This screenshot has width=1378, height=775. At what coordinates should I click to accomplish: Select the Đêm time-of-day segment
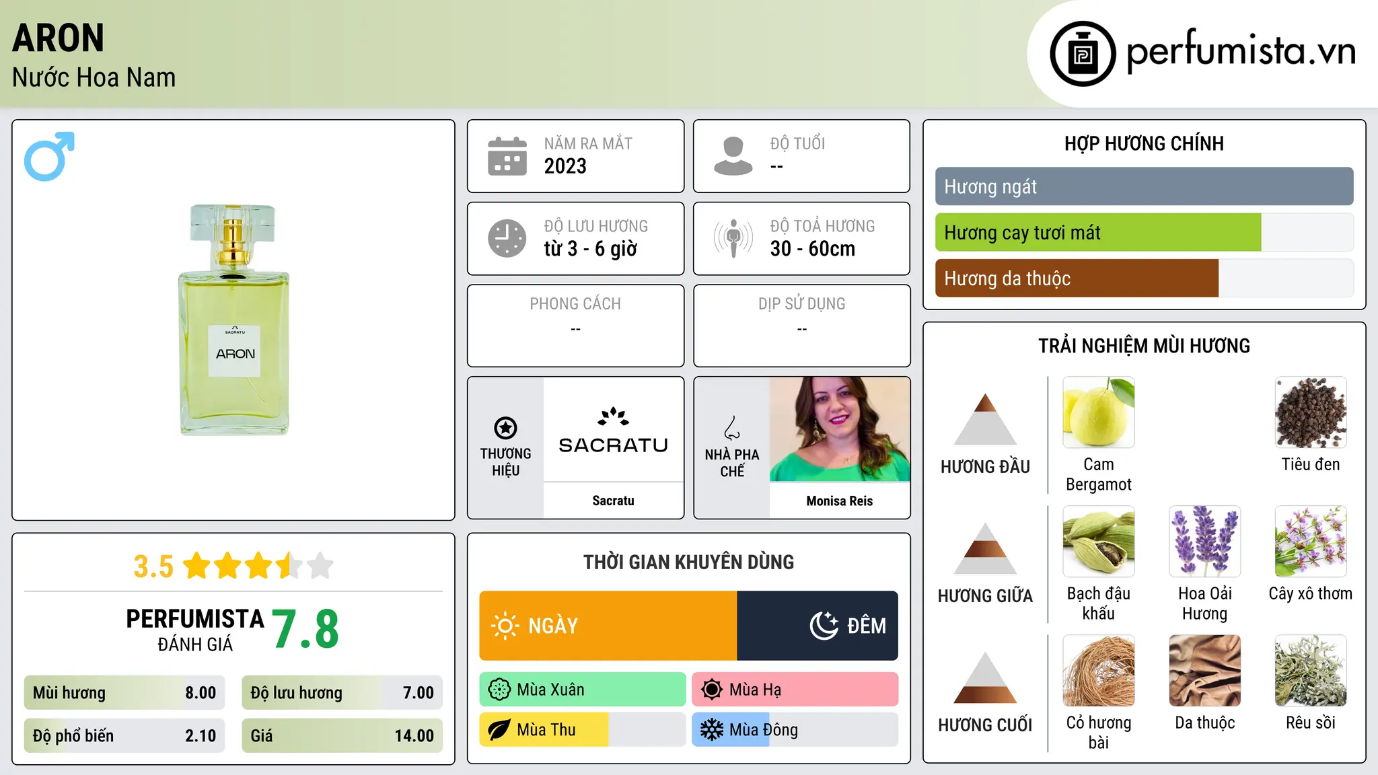(x=818, y=626)
